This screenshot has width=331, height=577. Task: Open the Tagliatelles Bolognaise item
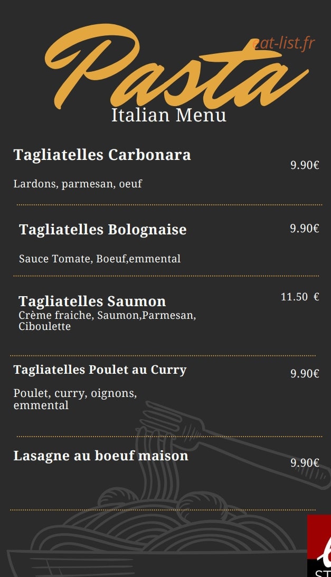click(103, 230)
